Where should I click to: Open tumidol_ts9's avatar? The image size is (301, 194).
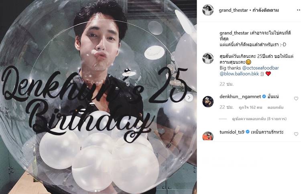pyautogui.click(x=208, y=136)
